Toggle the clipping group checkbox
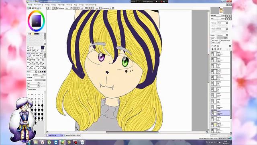The width and height of the screenshot is (257, 145). pyautogui.click(x=220, y=41)
